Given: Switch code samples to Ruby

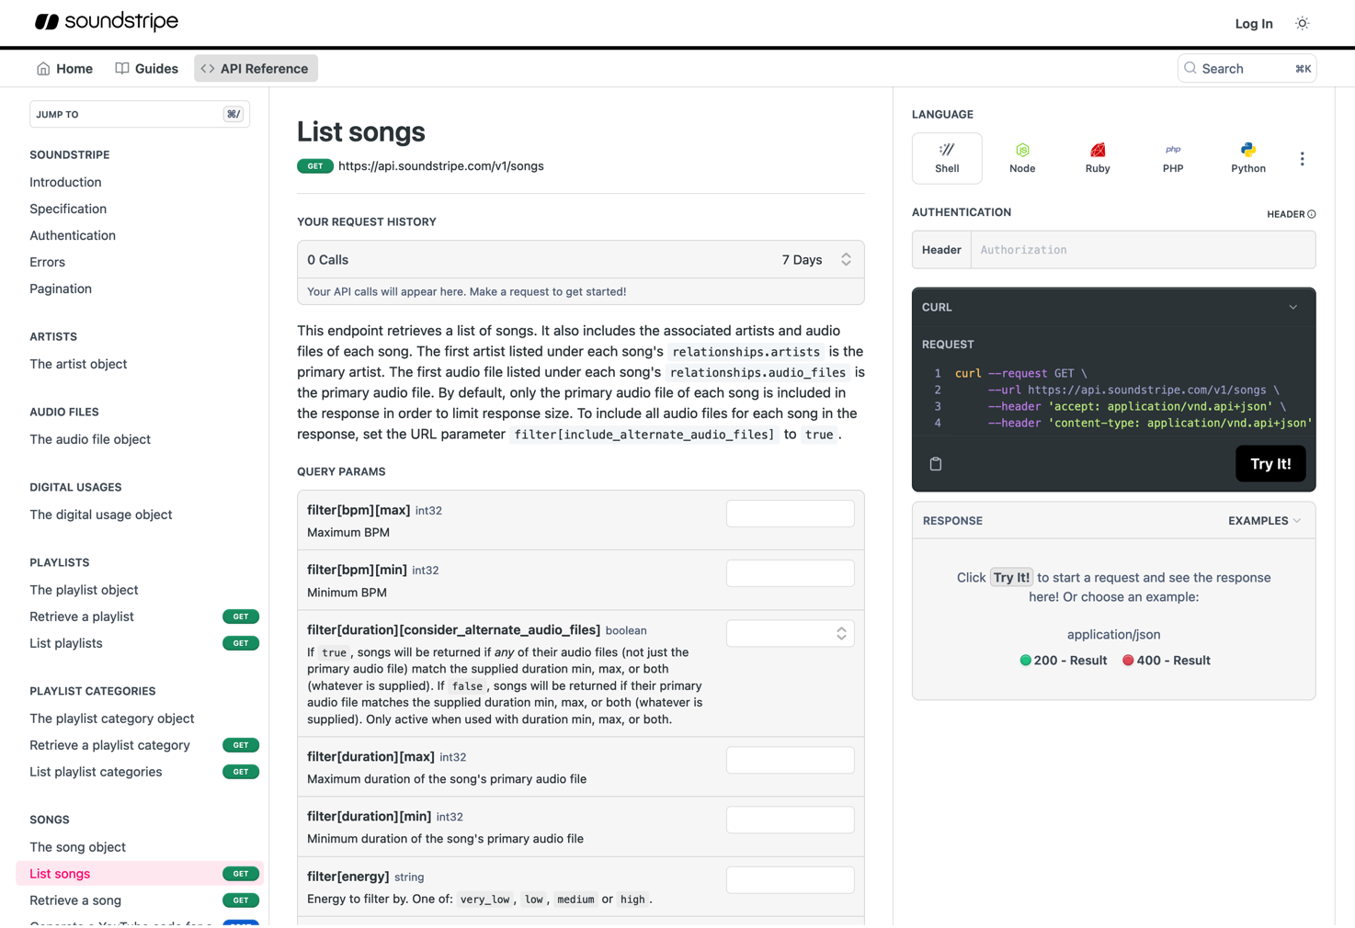Looking at the screenshot, I should [1098, 158].
